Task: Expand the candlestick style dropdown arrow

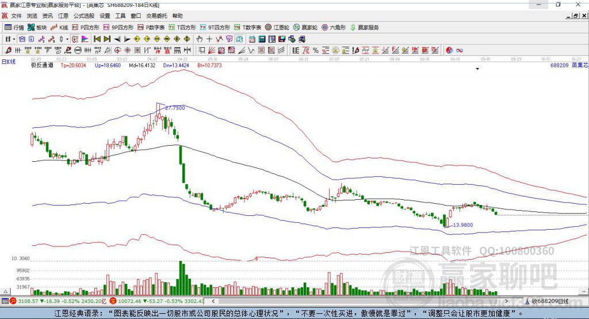Action: (67, 39)
